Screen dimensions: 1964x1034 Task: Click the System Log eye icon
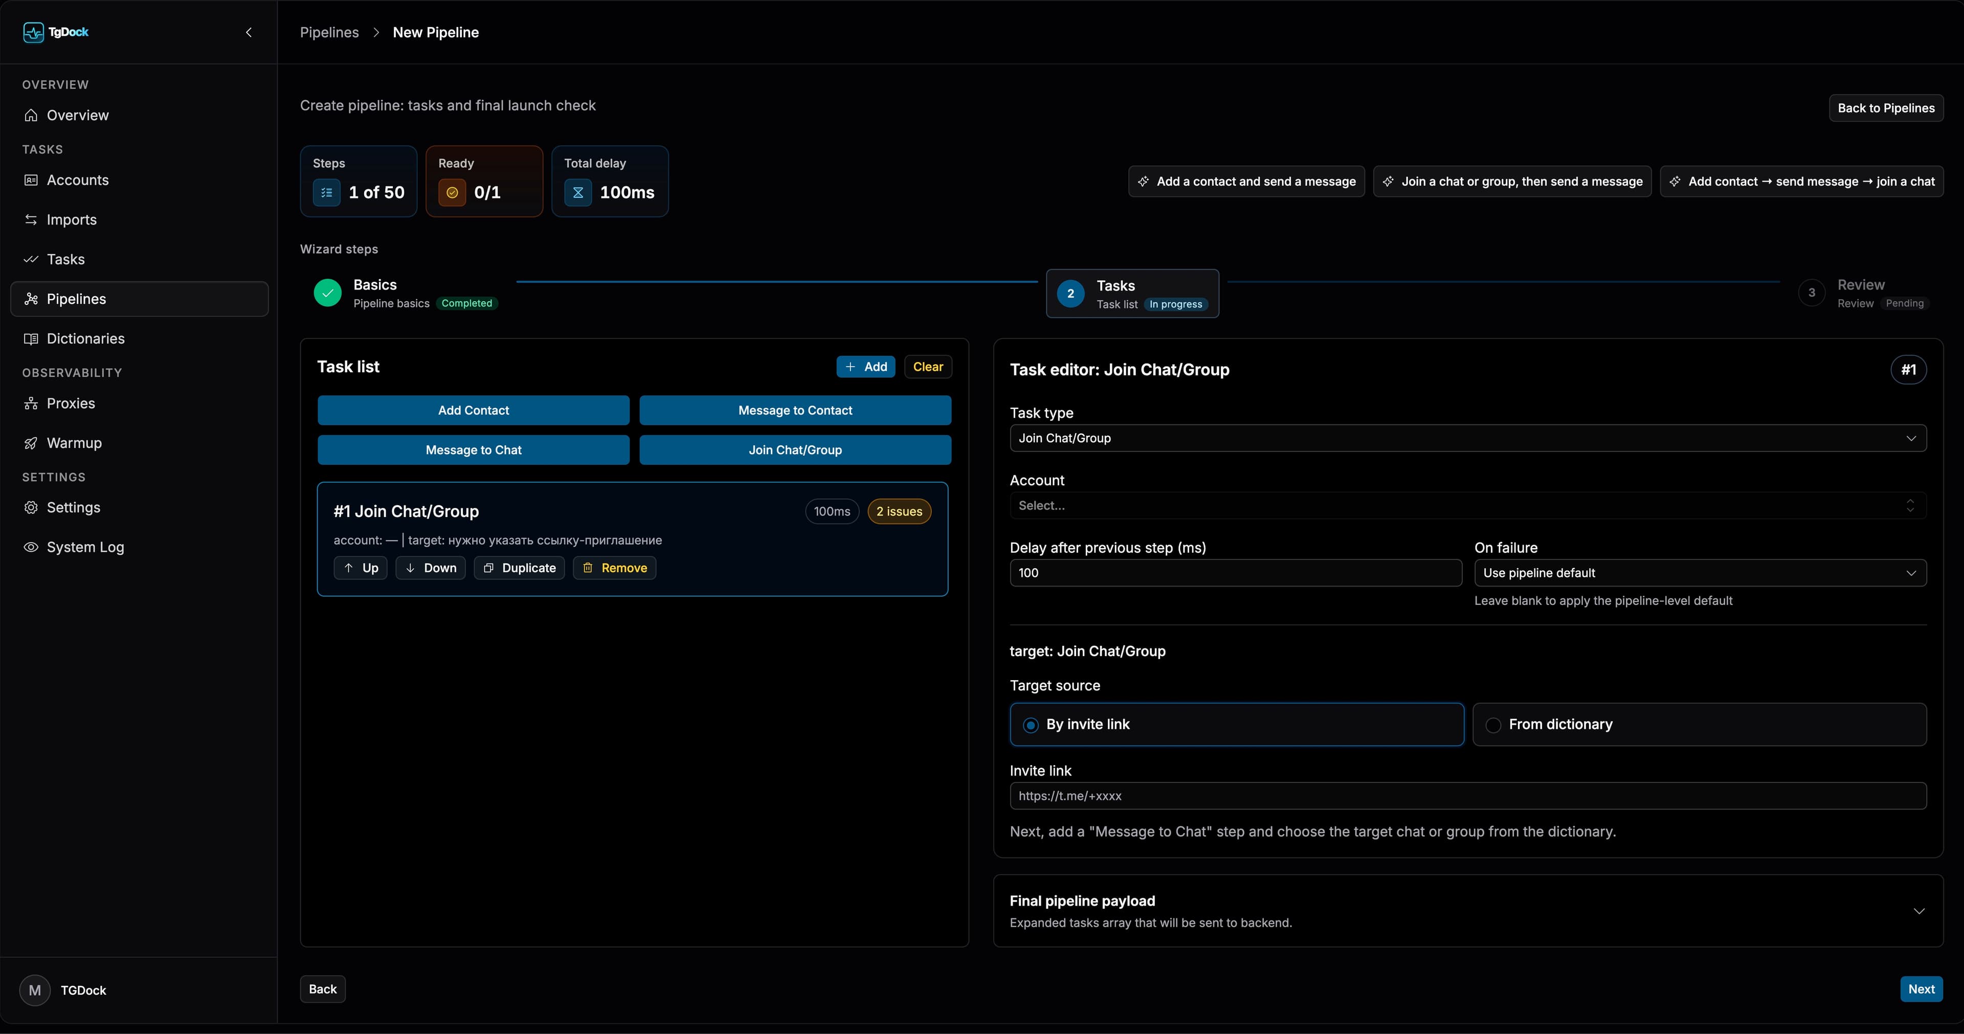31,547
